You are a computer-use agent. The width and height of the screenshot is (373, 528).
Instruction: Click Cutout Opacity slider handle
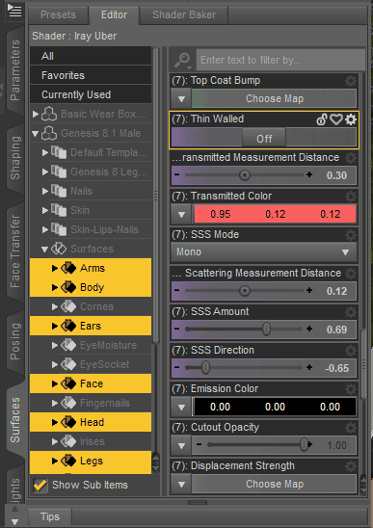tap(304, 445)
